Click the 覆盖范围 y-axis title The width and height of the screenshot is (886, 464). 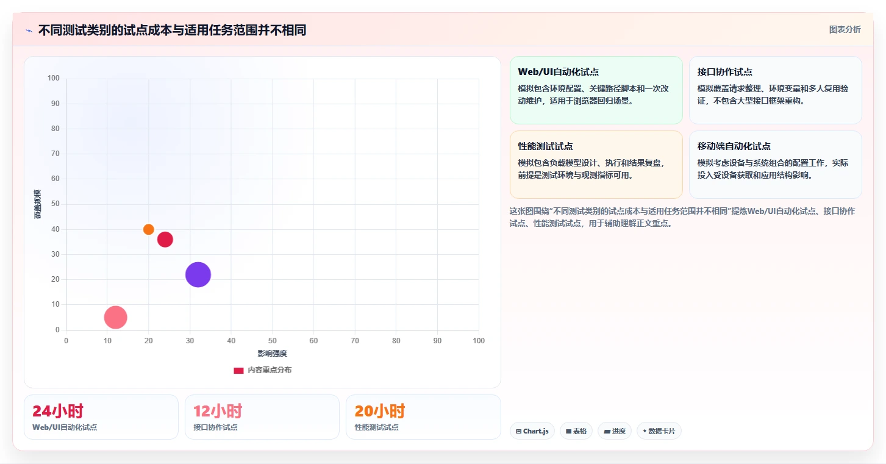coord(38,204)
